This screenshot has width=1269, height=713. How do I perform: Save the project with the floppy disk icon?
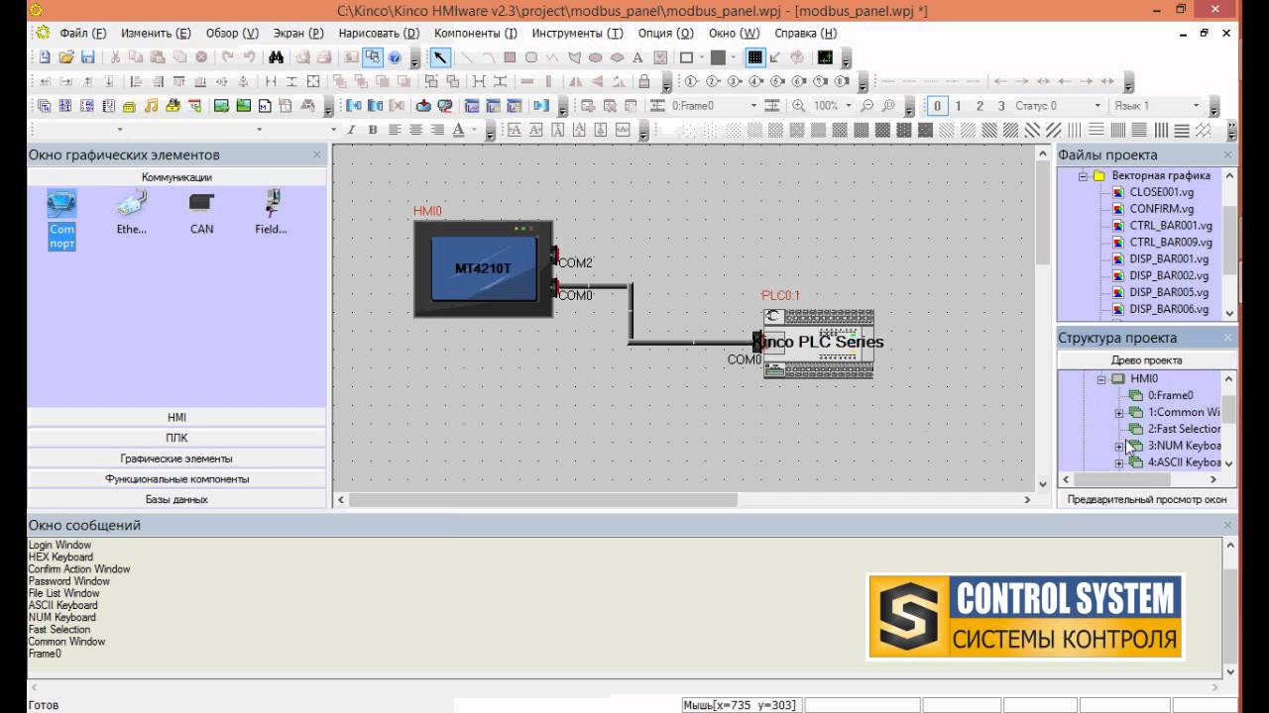pyautogui.click(x=87, y=57)
